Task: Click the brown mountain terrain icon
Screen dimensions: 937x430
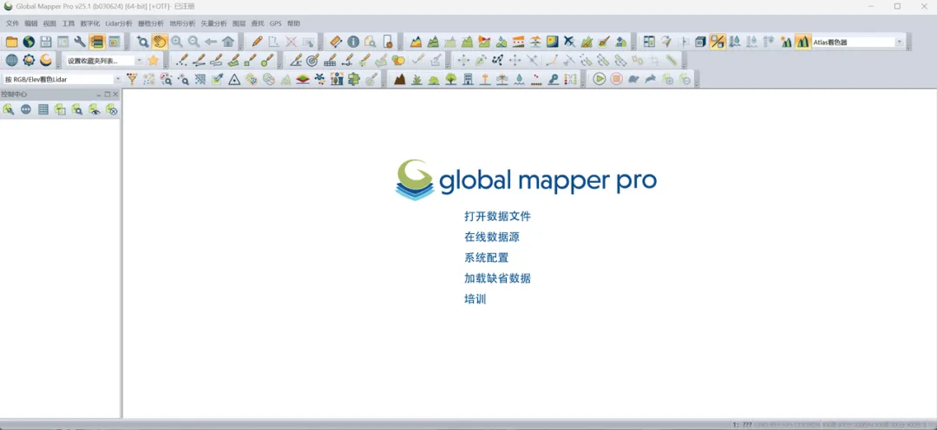Action: [x=400, y=79]
